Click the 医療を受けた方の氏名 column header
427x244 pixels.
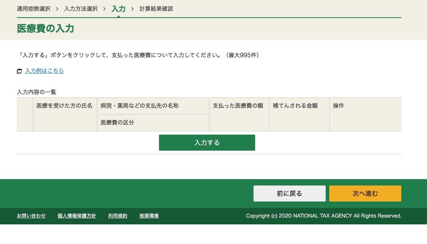click(64, 106)
